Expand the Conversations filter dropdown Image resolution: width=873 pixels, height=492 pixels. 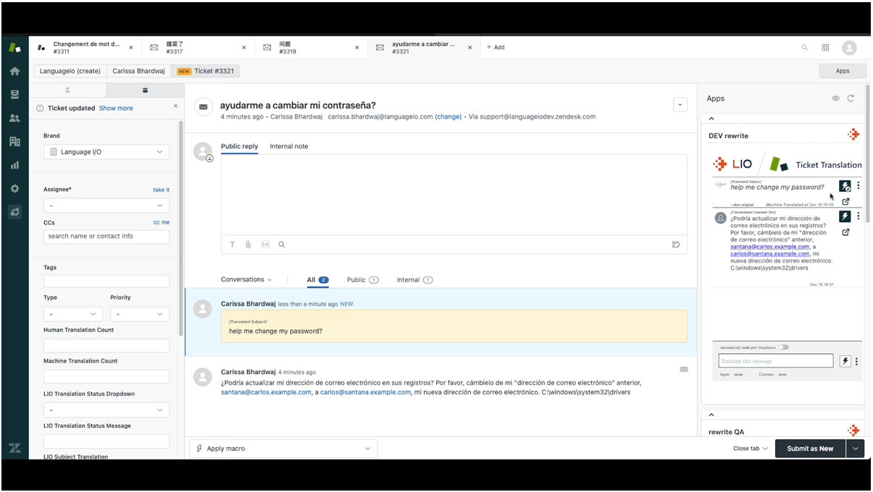tap(246, 279)
